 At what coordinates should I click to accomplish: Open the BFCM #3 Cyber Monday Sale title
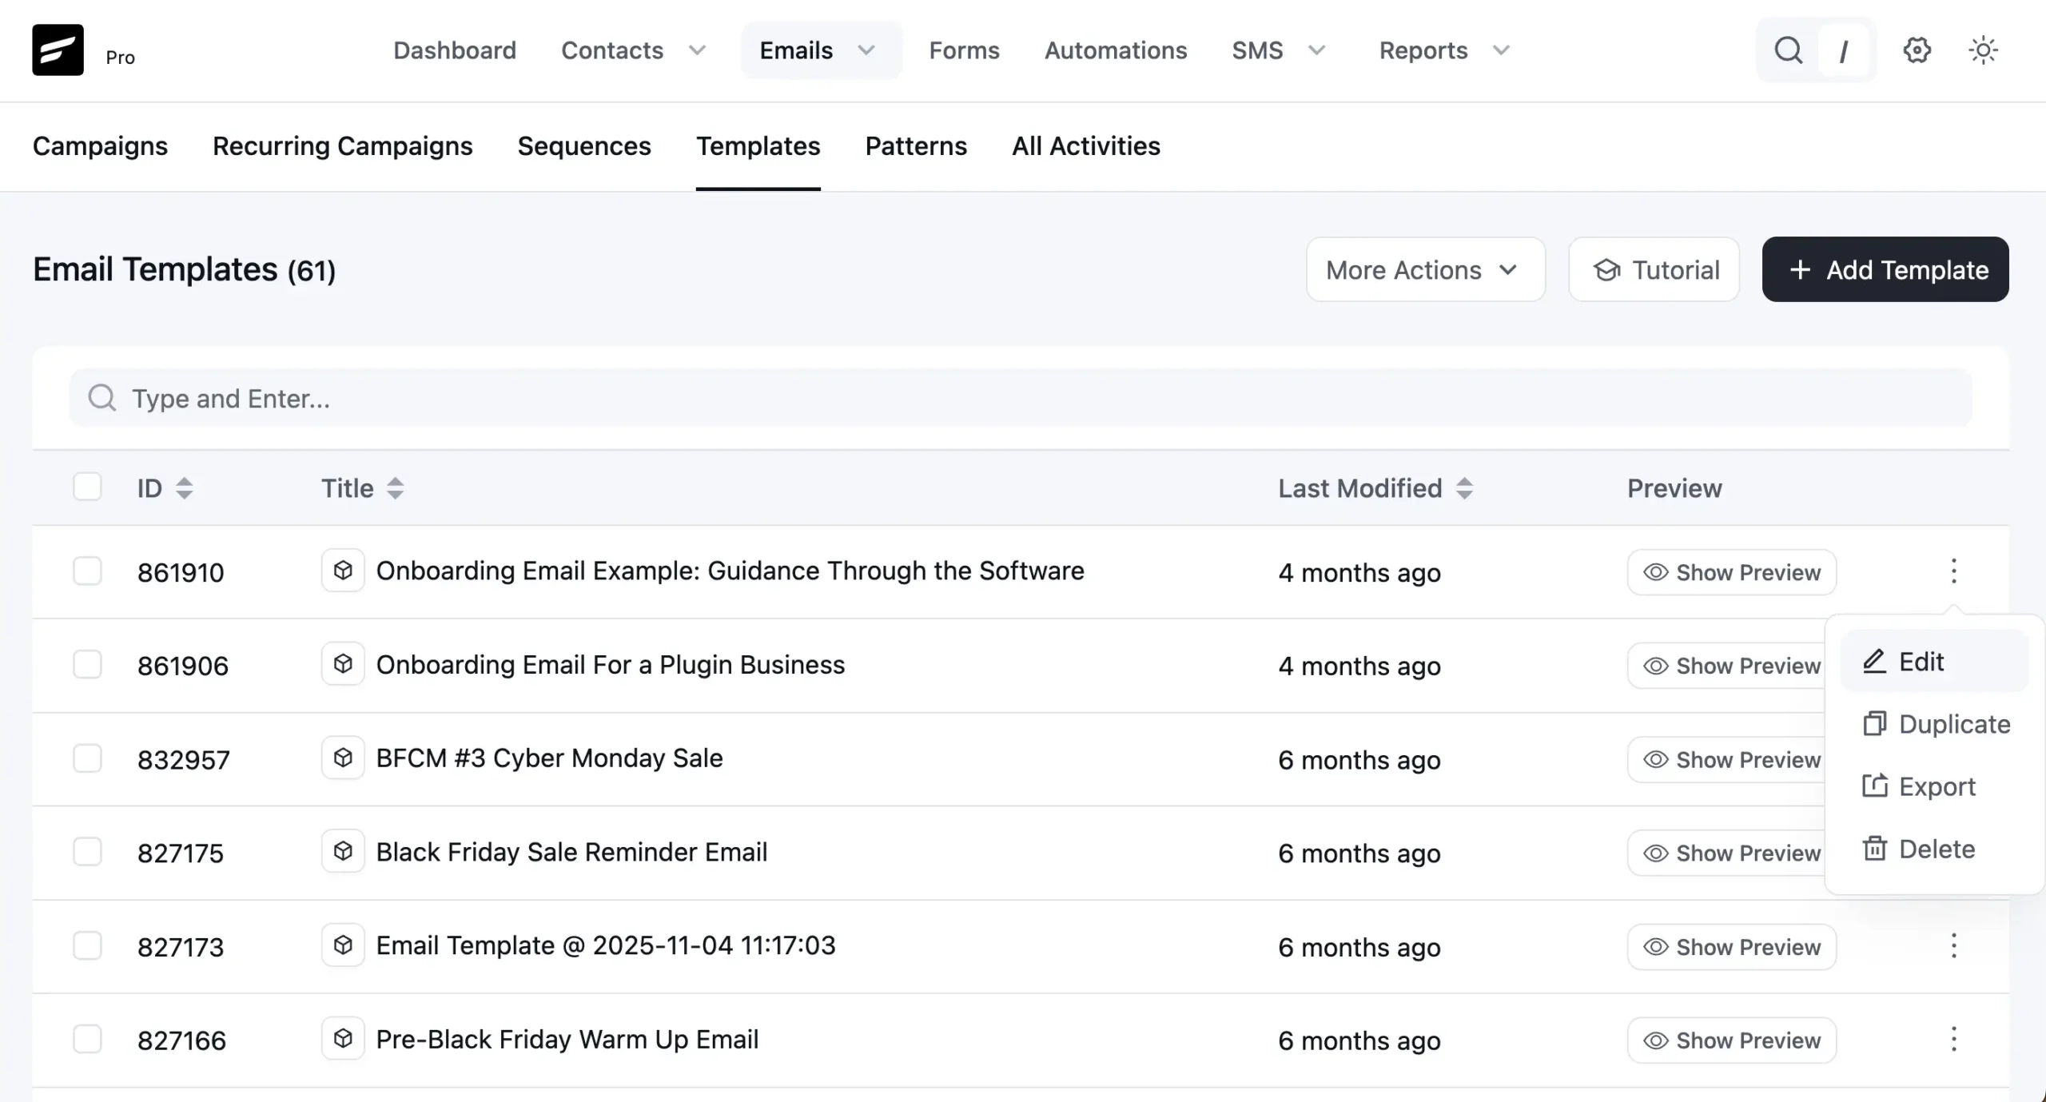tap(549, 758)
